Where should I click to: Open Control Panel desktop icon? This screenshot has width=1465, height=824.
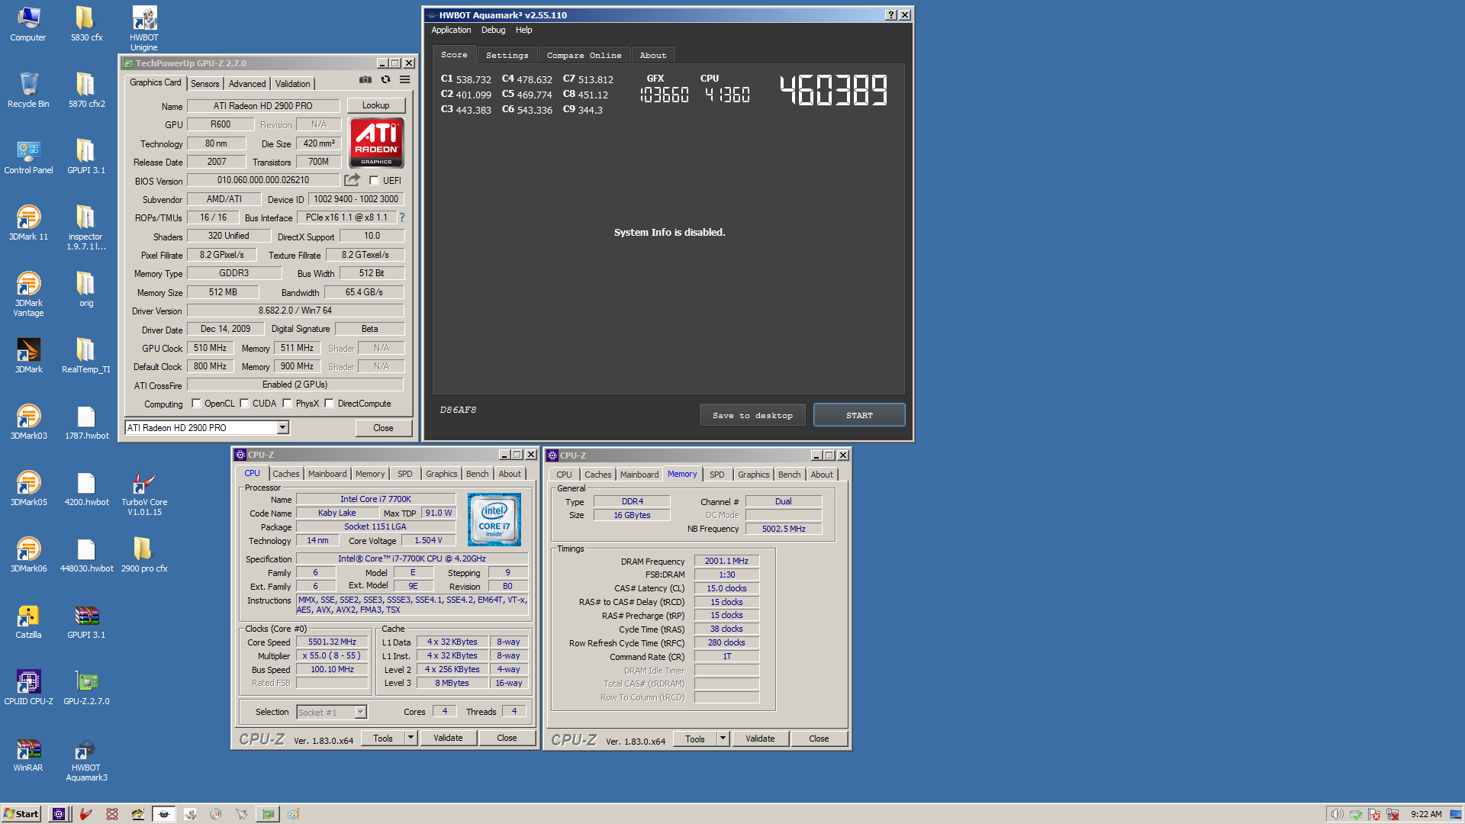point(28,156)
